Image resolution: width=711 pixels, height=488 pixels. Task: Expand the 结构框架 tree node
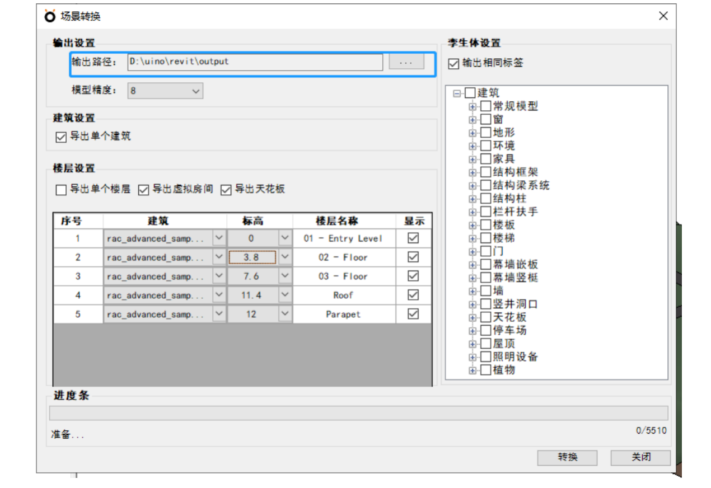(473, 172)
